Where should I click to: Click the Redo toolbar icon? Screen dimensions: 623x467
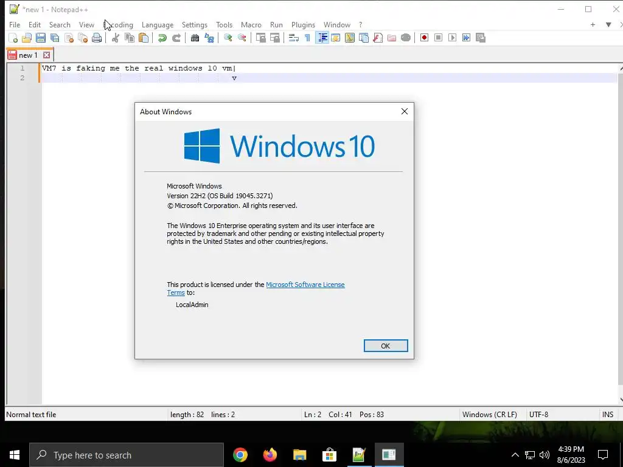click(x=176, y=38)
